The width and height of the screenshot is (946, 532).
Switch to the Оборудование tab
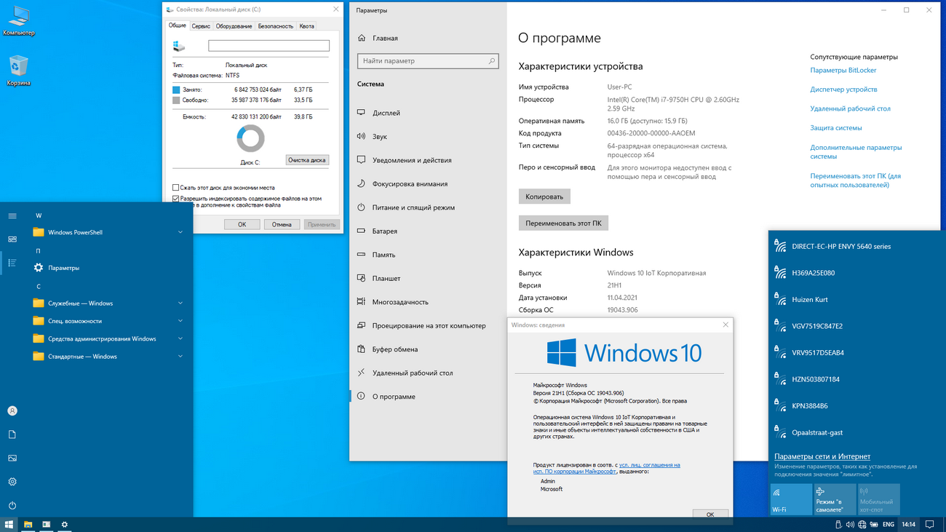(x=234, y=26)
